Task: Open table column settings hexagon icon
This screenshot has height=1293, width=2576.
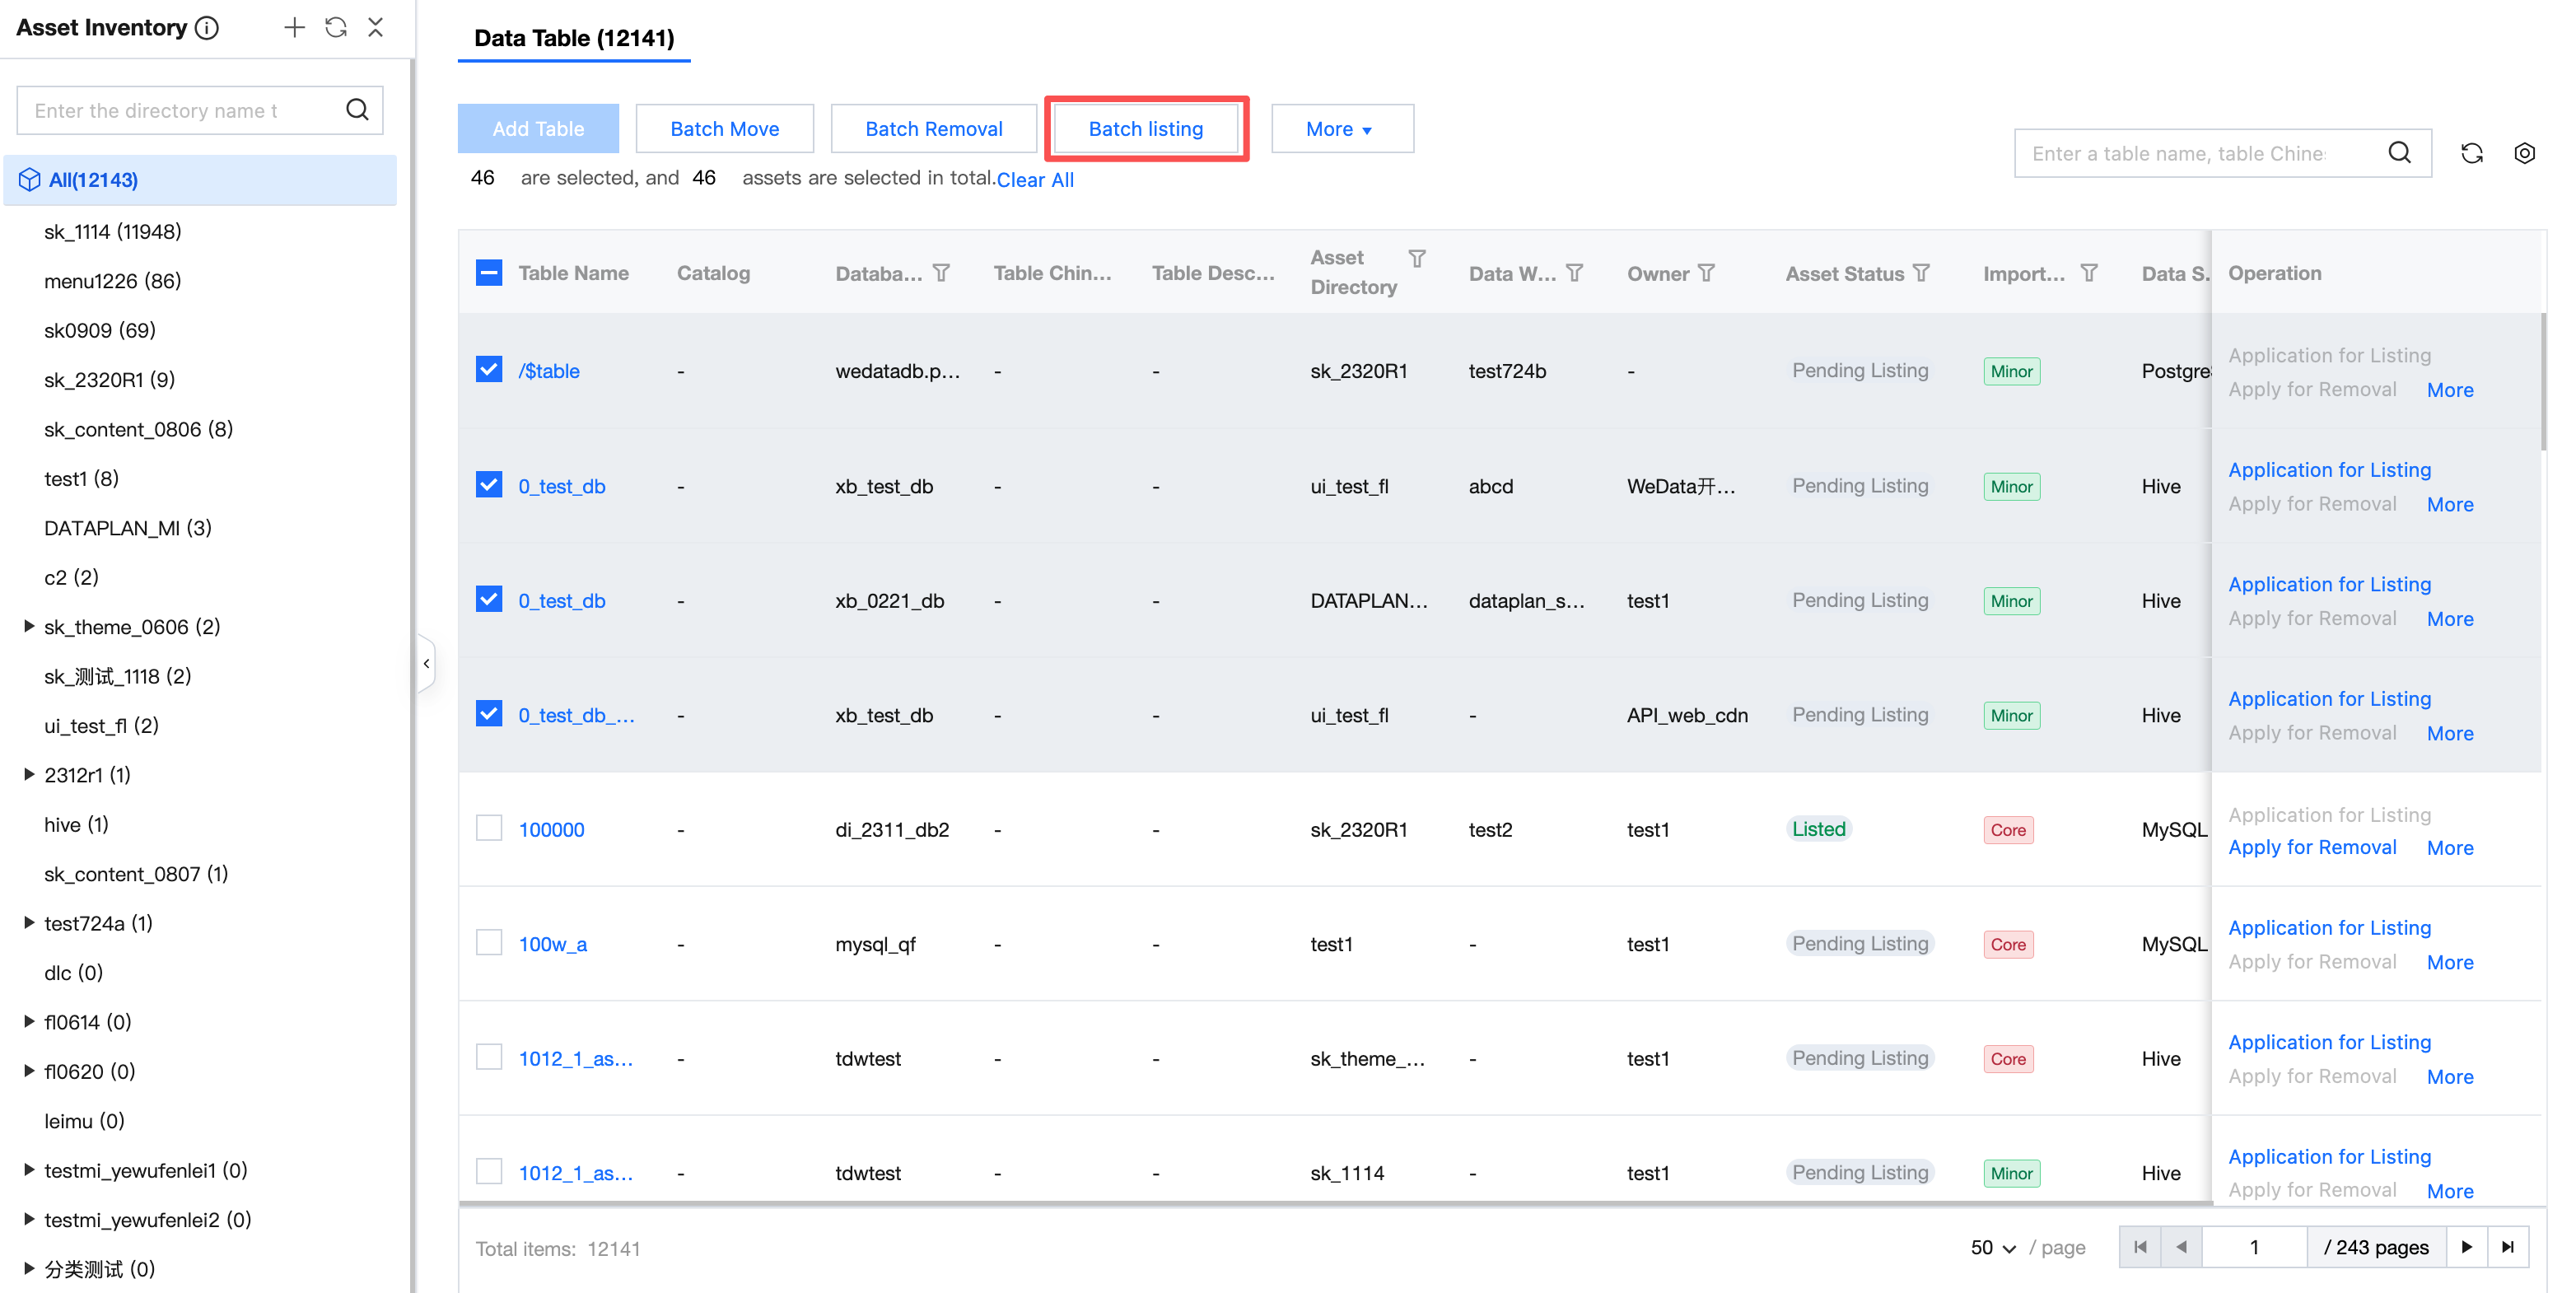Action: [x=2524, y=153]
